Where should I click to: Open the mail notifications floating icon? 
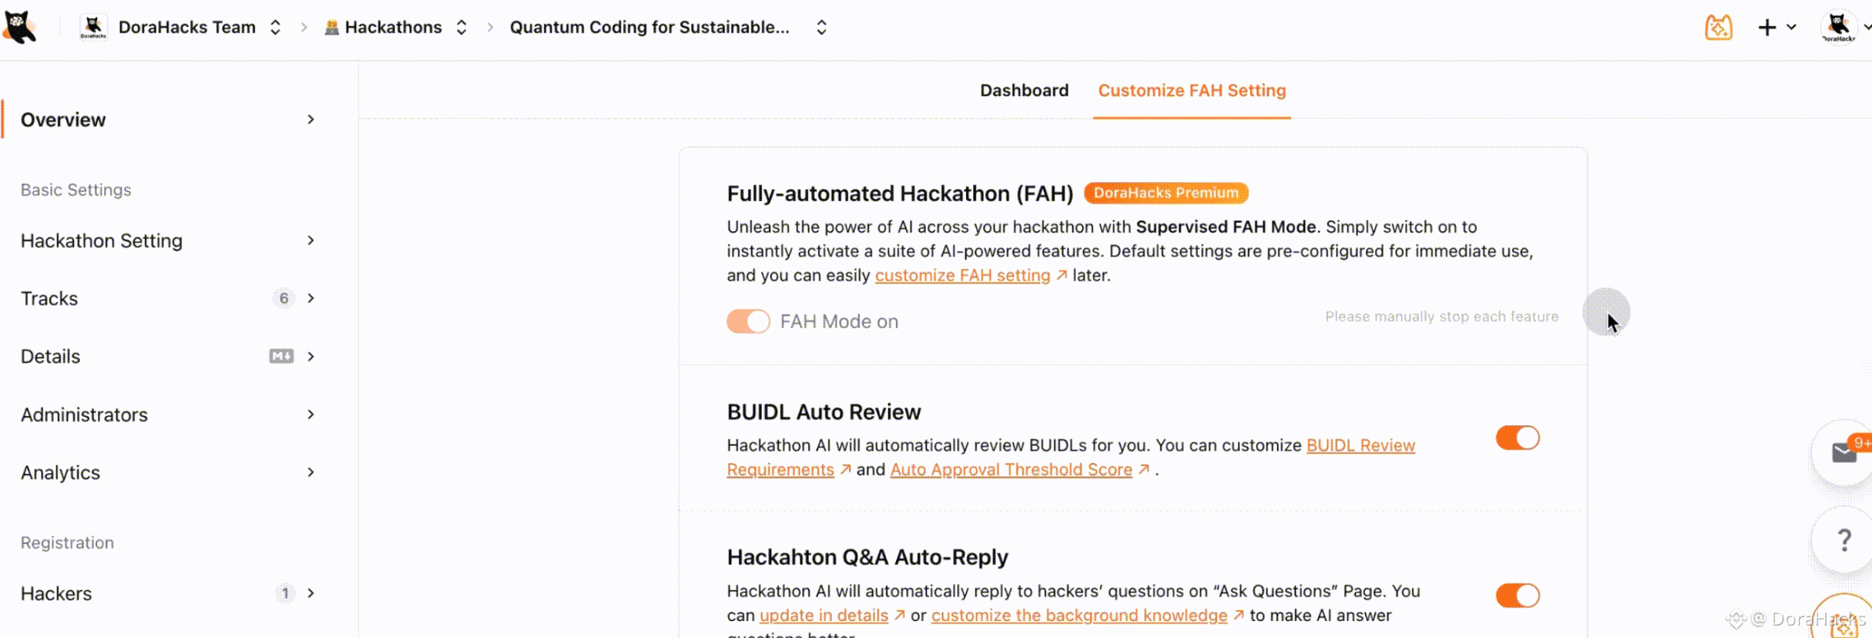pos(1844,452)
